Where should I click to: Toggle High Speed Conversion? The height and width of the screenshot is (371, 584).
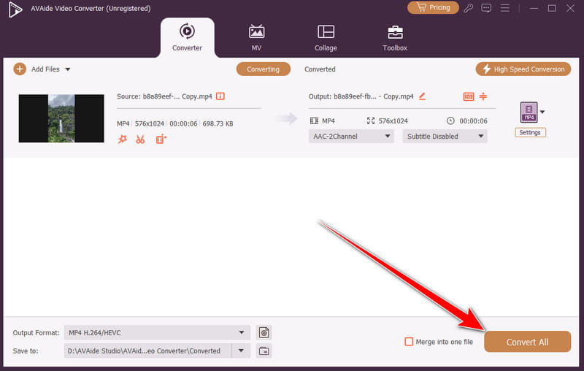[523, 69]
